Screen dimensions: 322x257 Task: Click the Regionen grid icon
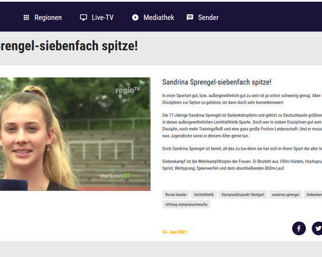[x=26, y=17]
